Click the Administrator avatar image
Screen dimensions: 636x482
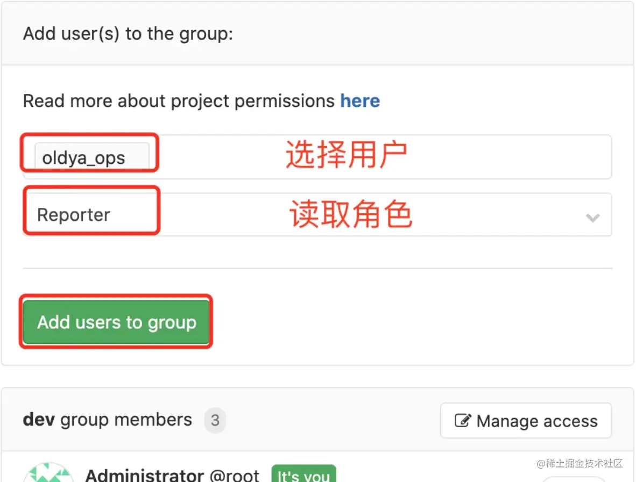48,473
